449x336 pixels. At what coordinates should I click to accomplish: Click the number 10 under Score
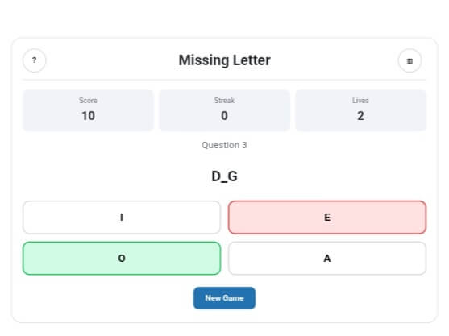[88, 116]
